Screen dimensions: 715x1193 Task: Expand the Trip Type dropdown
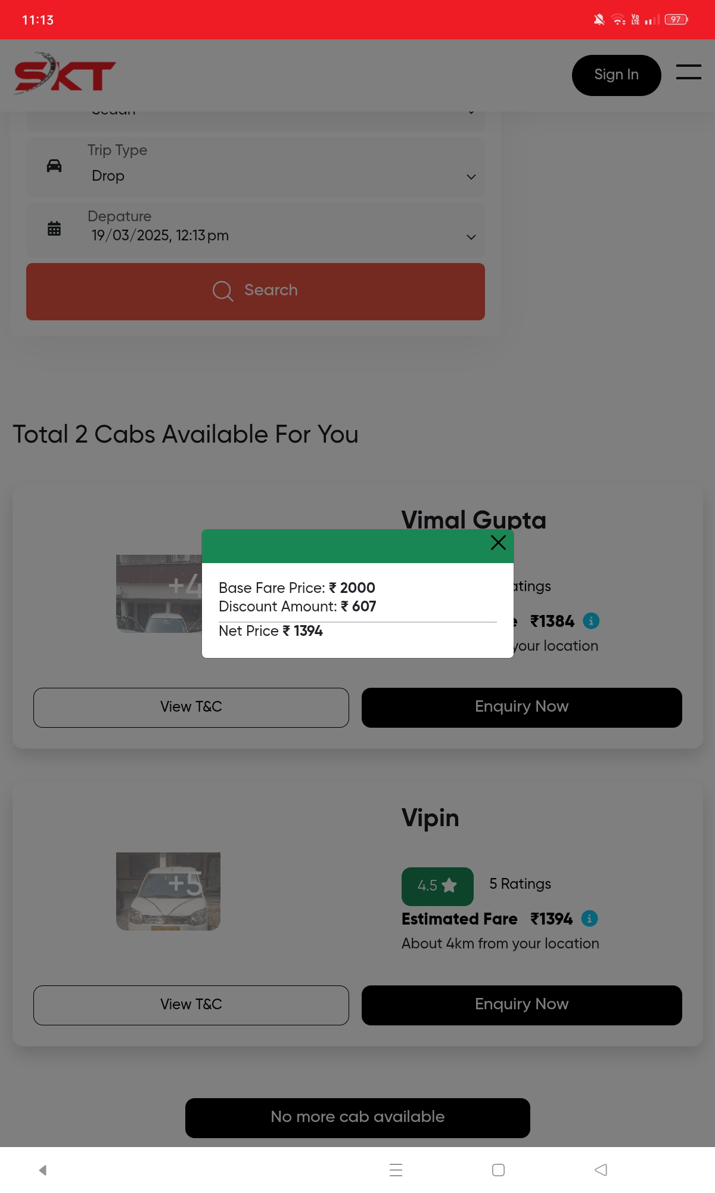point(471,177)
